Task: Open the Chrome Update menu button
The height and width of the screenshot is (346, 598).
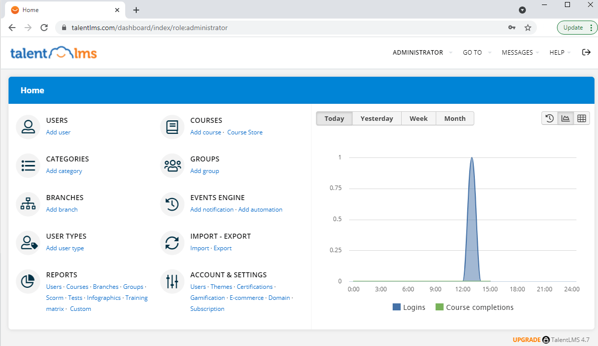Action: pos(576,28)
